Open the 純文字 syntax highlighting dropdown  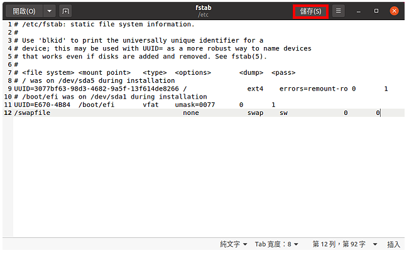234,244
